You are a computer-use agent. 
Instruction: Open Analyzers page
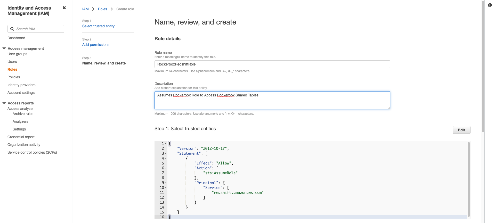point(20,121)
